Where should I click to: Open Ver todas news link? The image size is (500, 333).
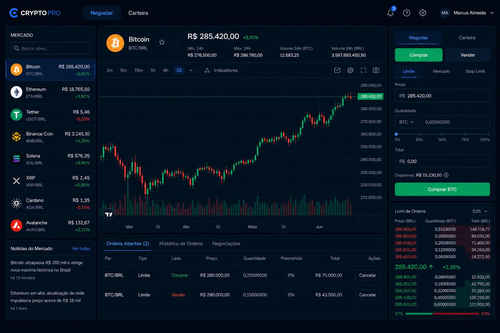coord(81,248)
